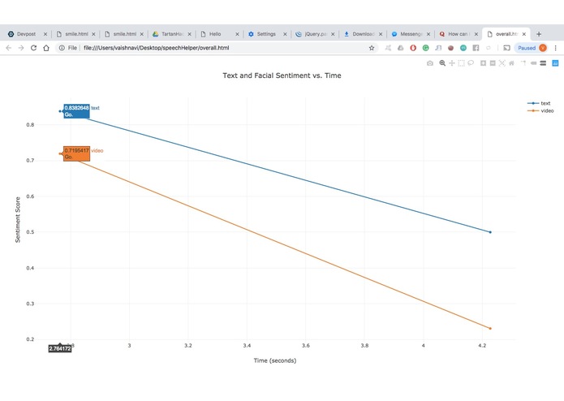Screen dimensions: 564x401
Task: Click the teal circular extension icon
Action: click(x=463, y=48)
